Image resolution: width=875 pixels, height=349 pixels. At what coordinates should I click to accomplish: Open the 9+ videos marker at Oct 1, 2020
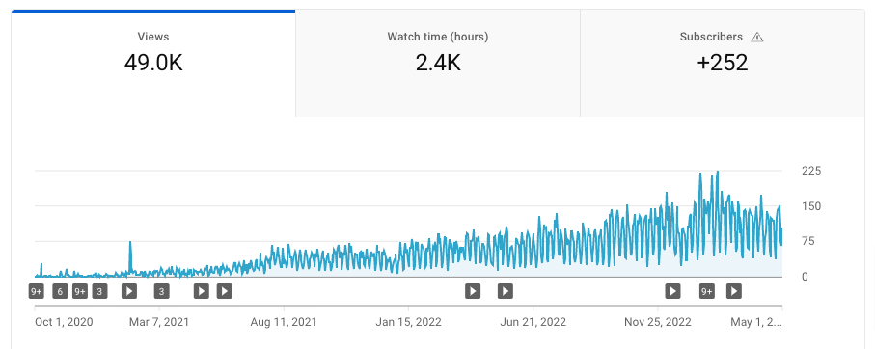pos(37,291)
